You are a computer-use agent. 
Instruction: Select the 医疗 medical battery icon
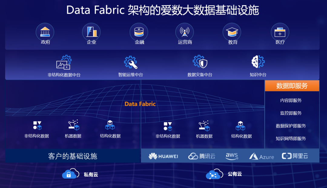(x=279, y=31)
